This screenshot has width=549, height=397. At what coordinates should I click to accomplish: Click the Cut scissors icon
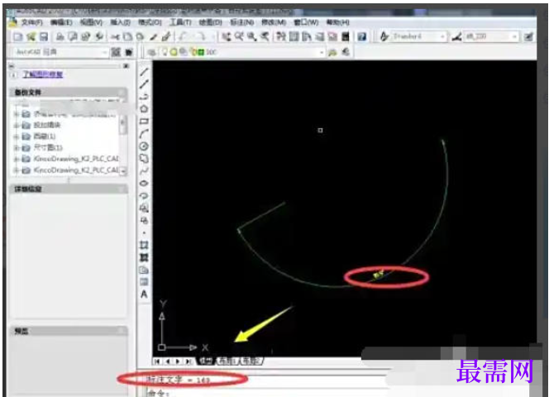[115, 36]
